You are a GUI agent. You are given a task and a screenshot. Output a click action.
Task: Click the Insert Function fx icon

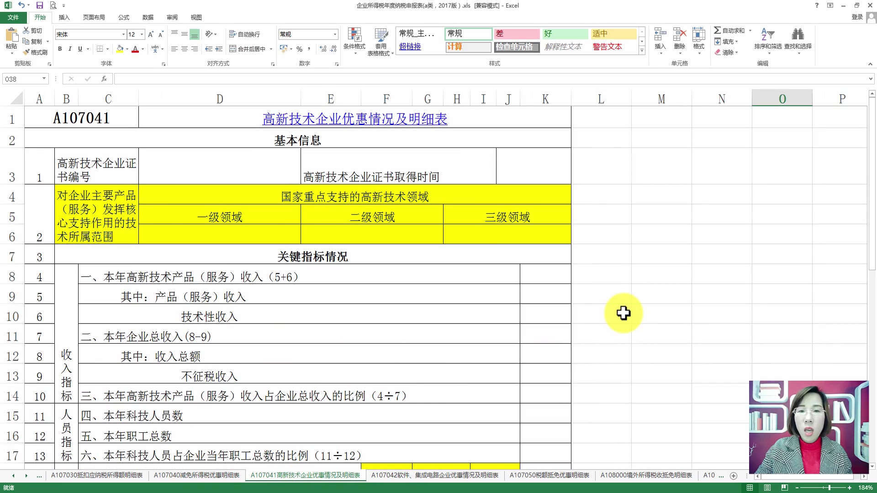pos(104,79)
